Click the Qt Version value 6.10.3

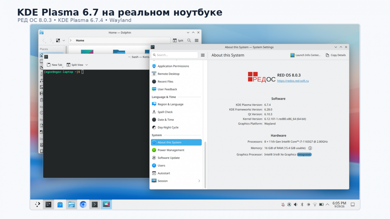pos(268,114)
